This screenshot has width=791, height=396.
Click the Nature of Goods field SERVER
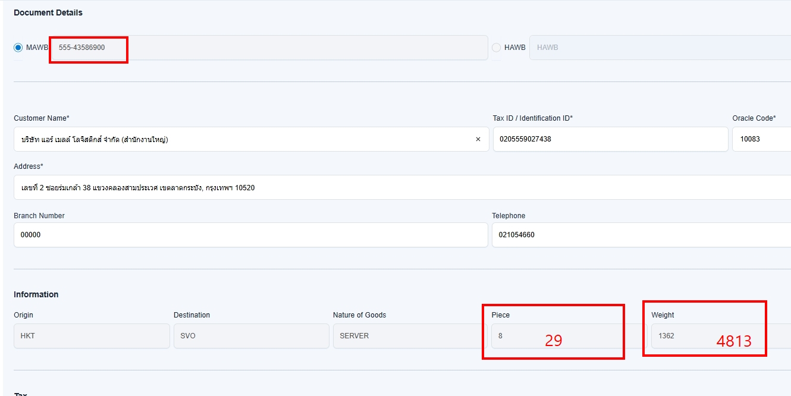(410, 336)
